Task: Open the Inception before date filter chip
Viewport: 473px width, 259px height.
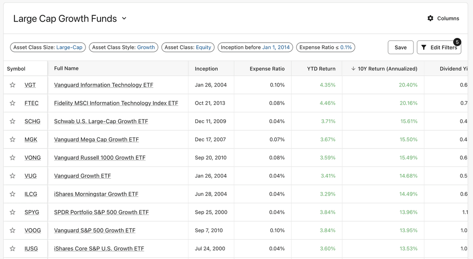Action: pos(255,47)
